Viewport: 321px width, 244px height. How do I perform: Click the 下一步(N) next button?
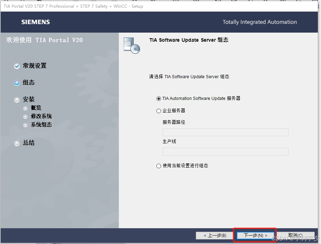pyautogui.click(x=255, y=236)
